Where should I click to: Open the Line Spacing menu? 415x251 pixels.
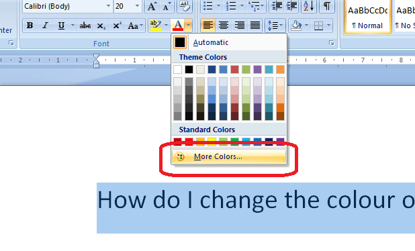[275, 26]
